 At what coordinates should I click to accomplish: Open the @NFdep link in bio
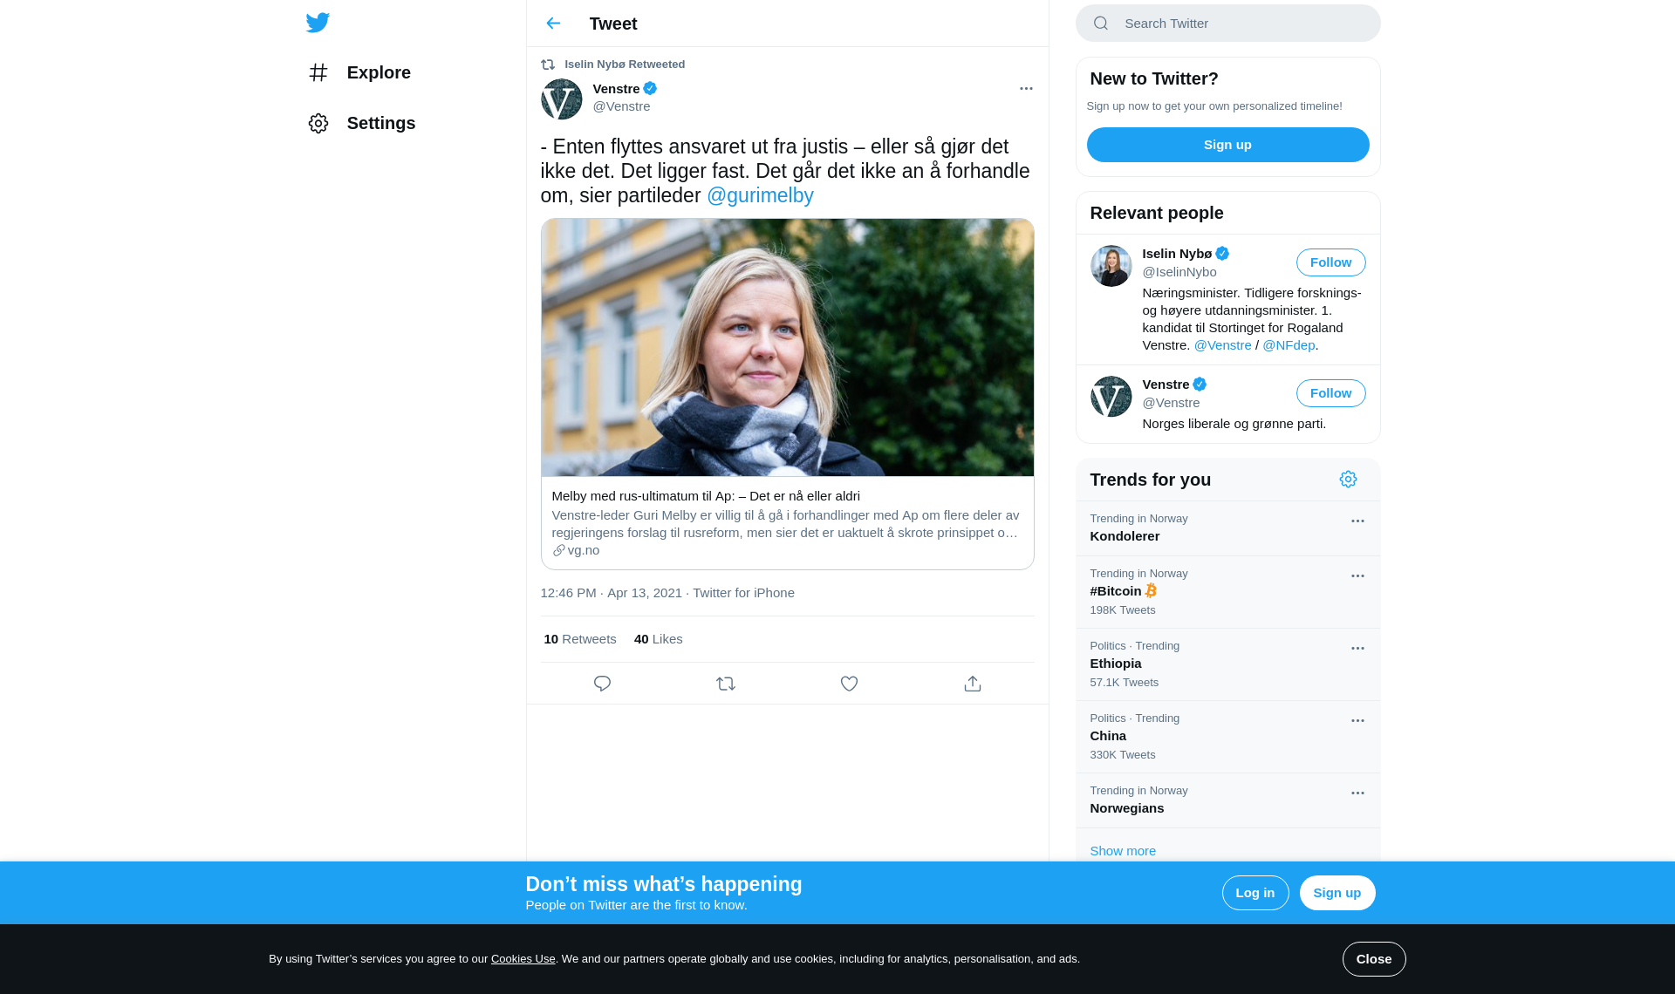[1289, 345]
